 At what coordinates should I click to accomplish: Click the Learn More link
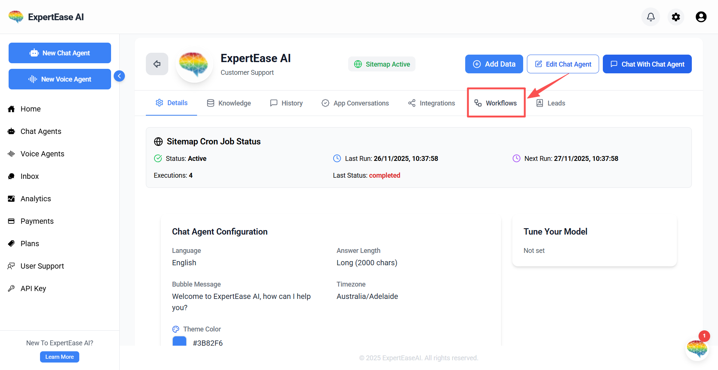[59, 357]
